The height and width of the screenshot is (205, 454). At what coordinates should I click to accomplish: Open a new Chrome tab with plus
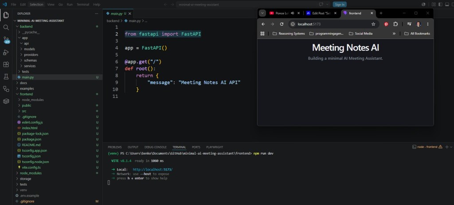point(381,13)
